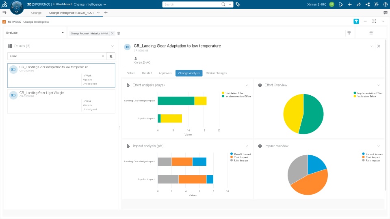390x219 pixels.
Task: Click the share arrow icon
Action: point(358,4)
